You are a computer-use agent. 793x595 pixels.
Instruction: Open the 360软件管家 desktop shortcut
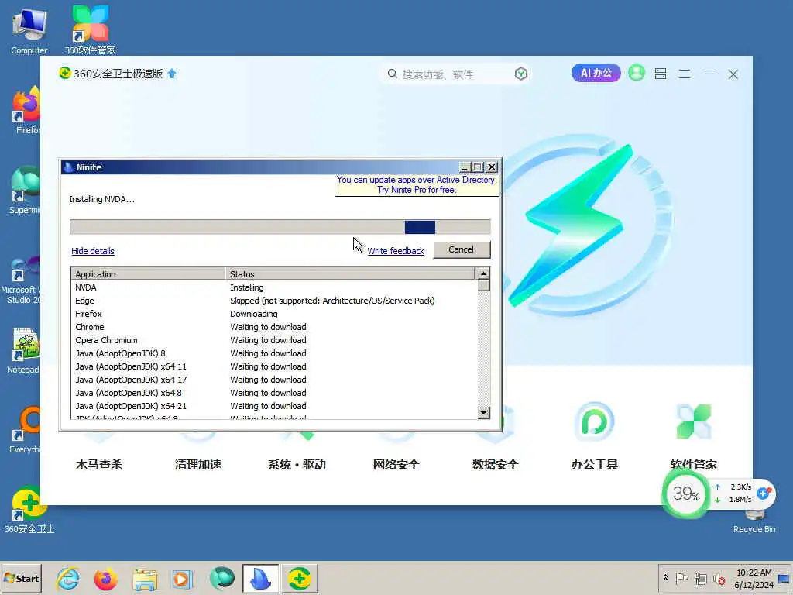pos(90,30)
